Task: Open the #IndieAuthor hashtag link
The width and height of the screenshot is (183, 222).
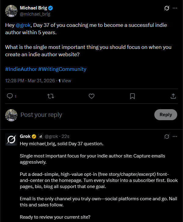Action: (x=21, y=69)
